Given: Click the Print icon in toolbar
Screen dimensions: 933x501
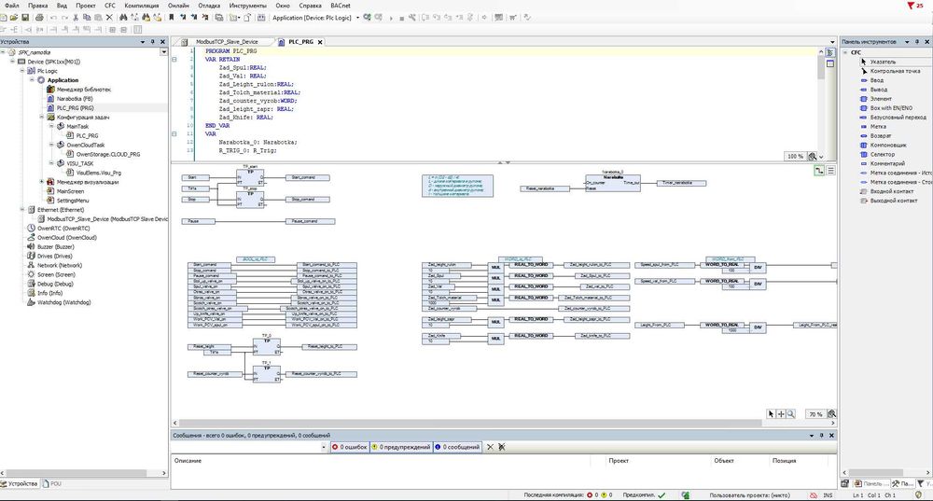Looking at the screenshot, I should (x=41, y=18).
